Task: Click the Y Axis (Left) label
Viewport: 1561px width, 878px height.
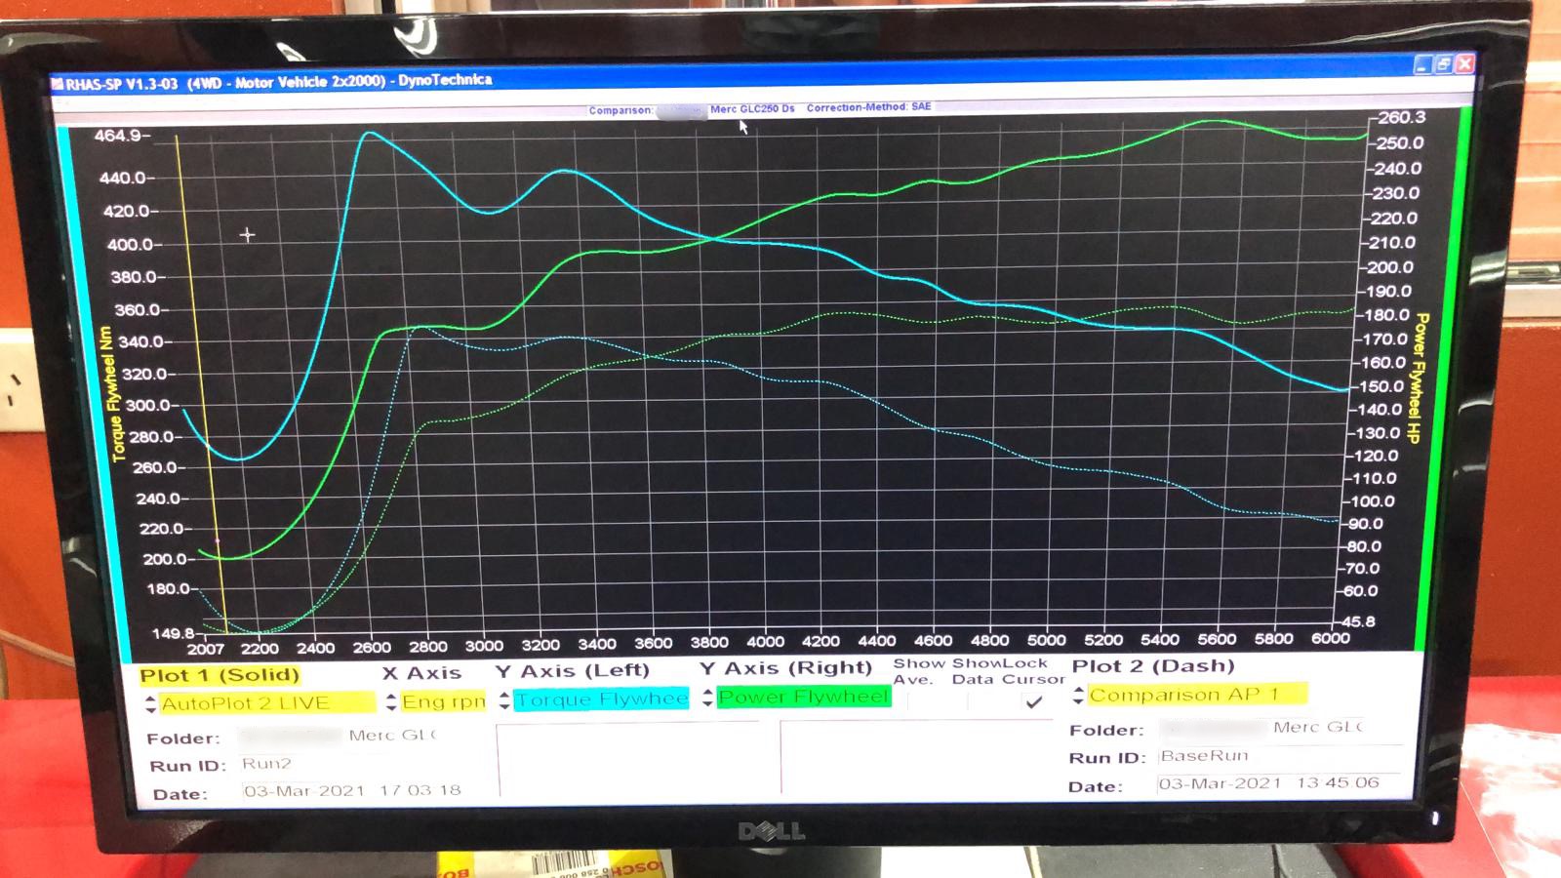Action: [572, 671]
